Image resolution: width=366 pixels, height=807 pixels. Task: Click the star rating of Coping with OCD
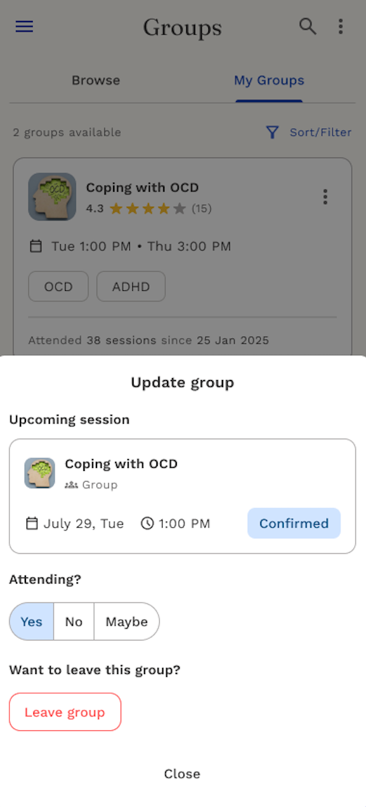click(x=148, y=209)
